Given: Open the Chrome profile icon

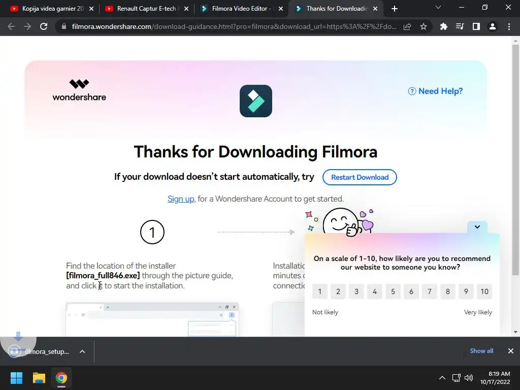Looking at the screenshot, I should pos(493,26).
